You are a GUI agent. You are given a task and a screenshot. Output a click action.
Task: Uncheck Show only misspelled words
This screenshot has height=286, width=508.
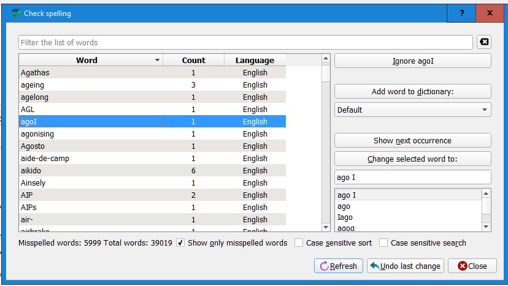click(180, 243)
